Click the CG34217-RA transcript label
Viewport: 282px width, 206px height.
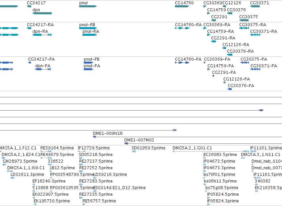pos(40,25)
